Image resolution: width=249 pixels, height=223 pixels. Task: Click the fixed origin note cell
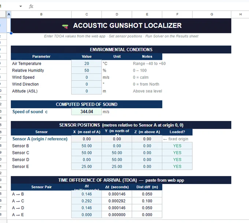(x=177, y=139)
